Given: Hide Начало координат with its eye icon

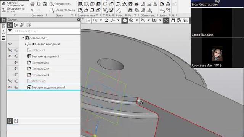Looking at the screenshot, I should tap(10, 44).
